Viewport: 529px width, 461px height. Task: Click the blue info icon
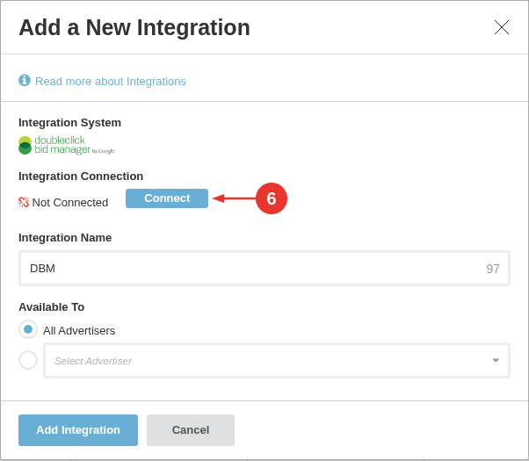(25, 81)
